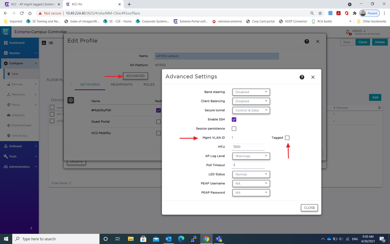This screenshot has height=244, width=390.
Task: Open Microsoft Edge from taskbar
Action: [181, 239]
